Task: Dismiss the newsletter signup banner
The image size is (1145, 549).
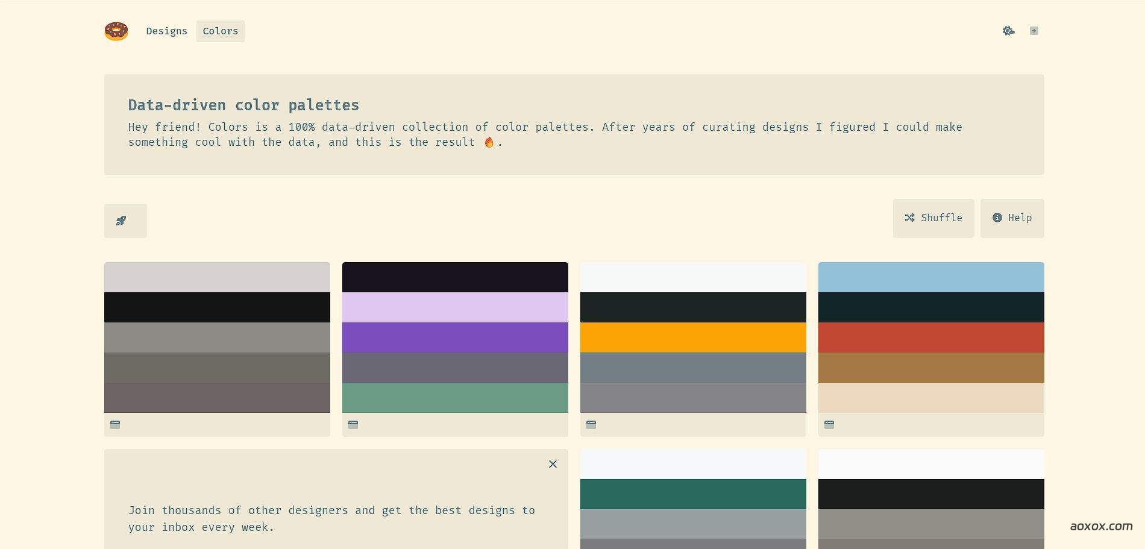Action: pyautogui.click(x=553, y=464)
